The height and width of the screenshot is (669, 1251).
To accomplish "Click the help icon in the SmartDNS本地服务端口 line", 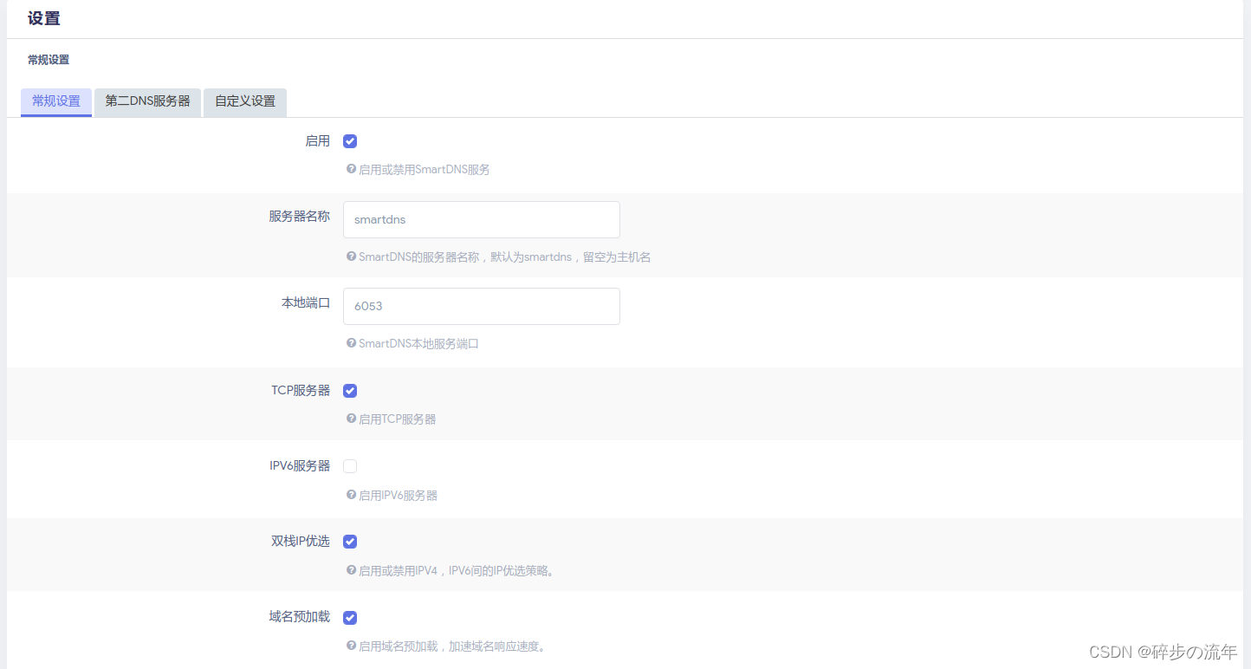I will (x=351, y=343).
